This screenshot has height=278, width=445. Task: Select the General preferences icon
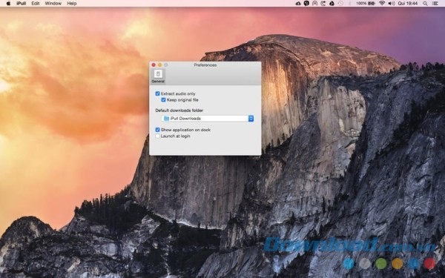(x=158, y=76)
